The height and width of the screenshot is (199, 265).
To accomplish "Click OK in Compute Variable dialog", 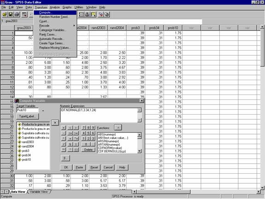I will click(66, 167).
